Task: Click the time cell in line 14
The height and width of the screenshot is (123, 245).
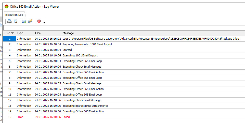Action: (48, 112)
